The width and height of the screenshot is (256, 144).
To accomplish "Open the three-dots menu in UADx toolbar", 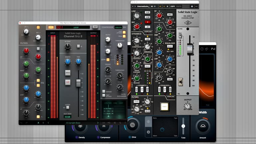I will tap(196, 6).
